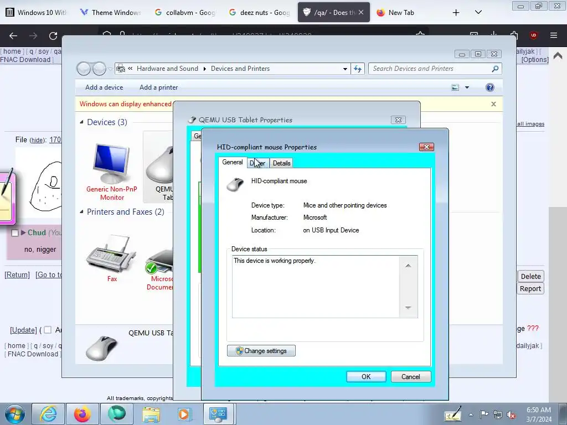This screenshot has height=425, width=567.
Task: Open the change view icon
Action: [455, 87]
